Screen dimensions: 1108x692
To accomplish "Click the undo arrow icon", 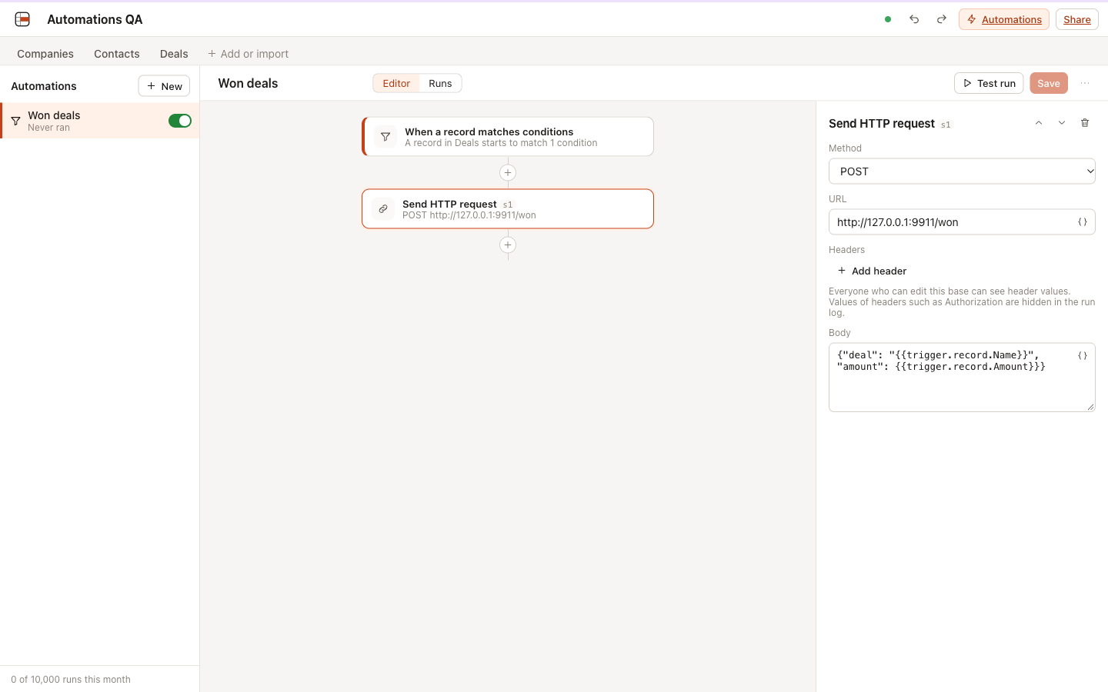I will coord(914,19).
